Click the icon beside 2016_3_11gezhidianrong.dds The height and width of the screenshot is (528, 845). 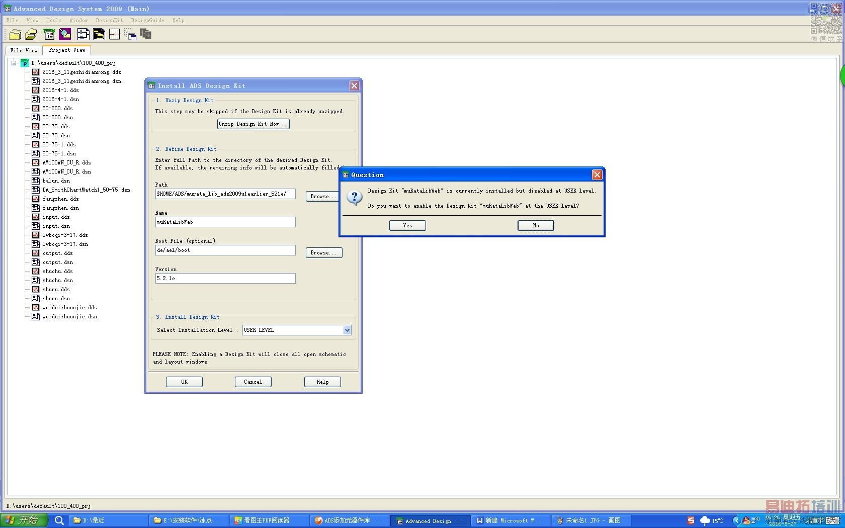coord(35,72)
